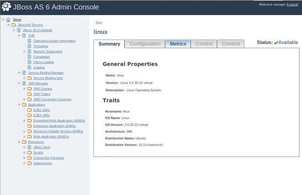This screenshot has width=302, height=195.
Task: Expand the Resource Adapter Archive (RAR)s node
Action: point(24,131)
